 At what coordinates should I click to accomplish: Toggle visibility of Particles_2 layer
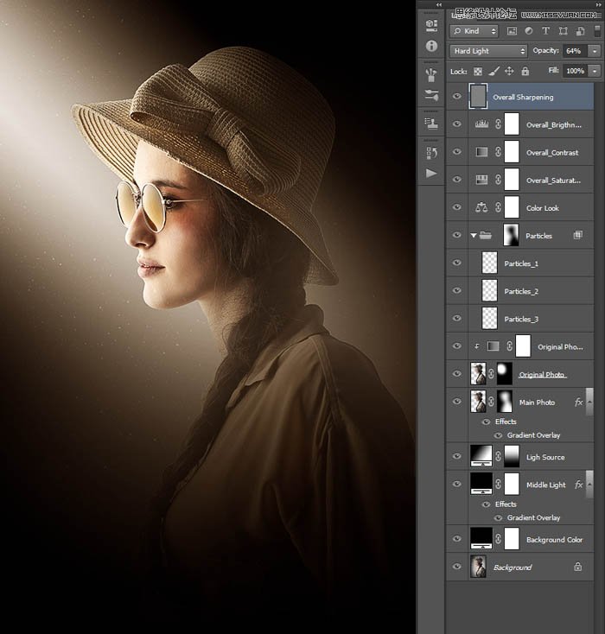pyautogui.click(x=457, y=291)
